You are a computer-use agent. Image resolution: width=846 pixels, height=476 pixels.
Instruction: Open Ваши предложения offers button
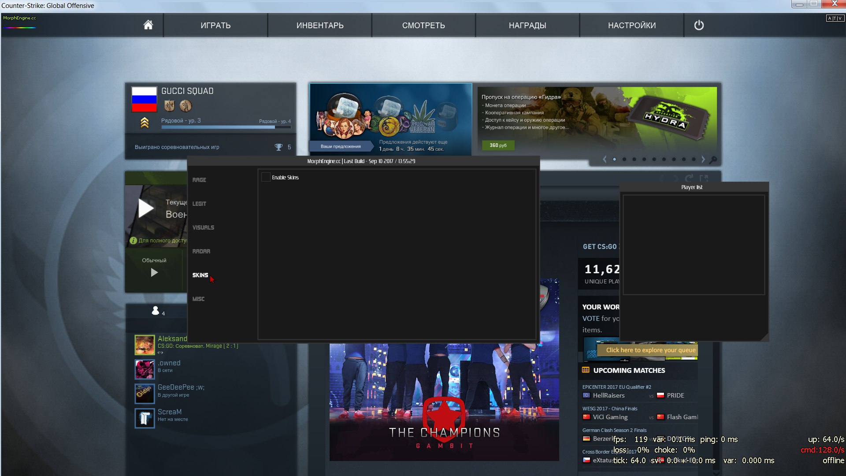click(341, 146)
